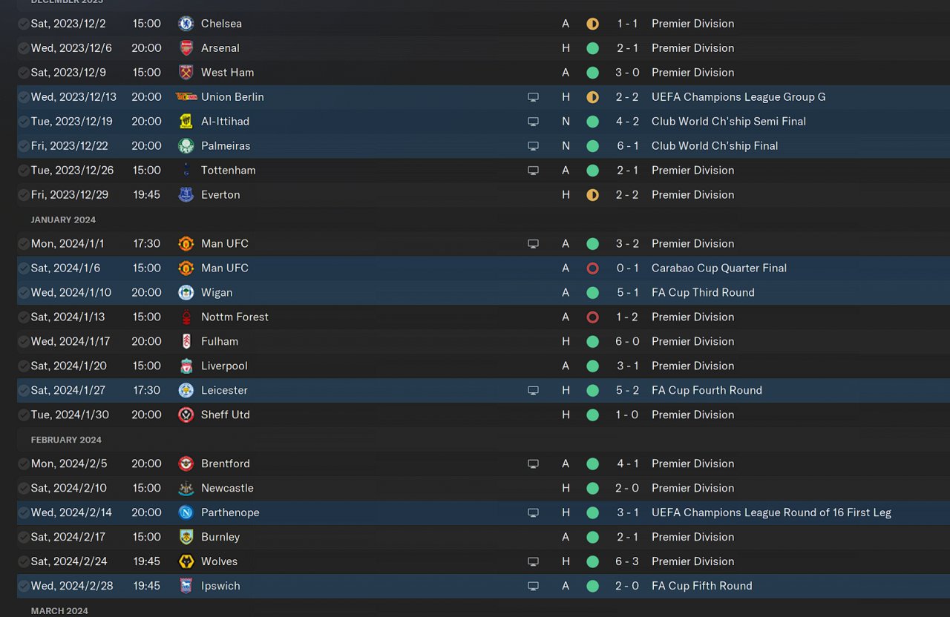This screenshot has height=617, width=950.
Task: Click the Wolves club crest
Action: point(186,562)
